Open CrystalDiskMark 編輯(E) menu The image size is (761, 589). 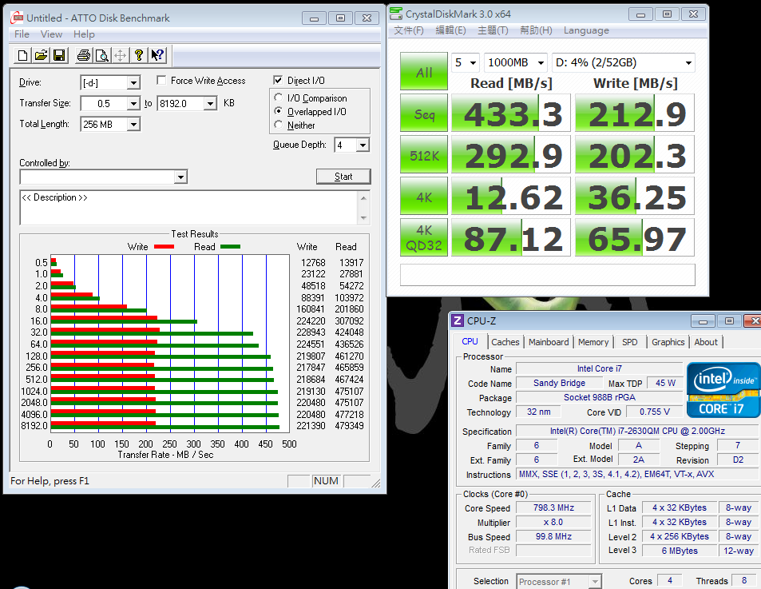coord(451,30)
